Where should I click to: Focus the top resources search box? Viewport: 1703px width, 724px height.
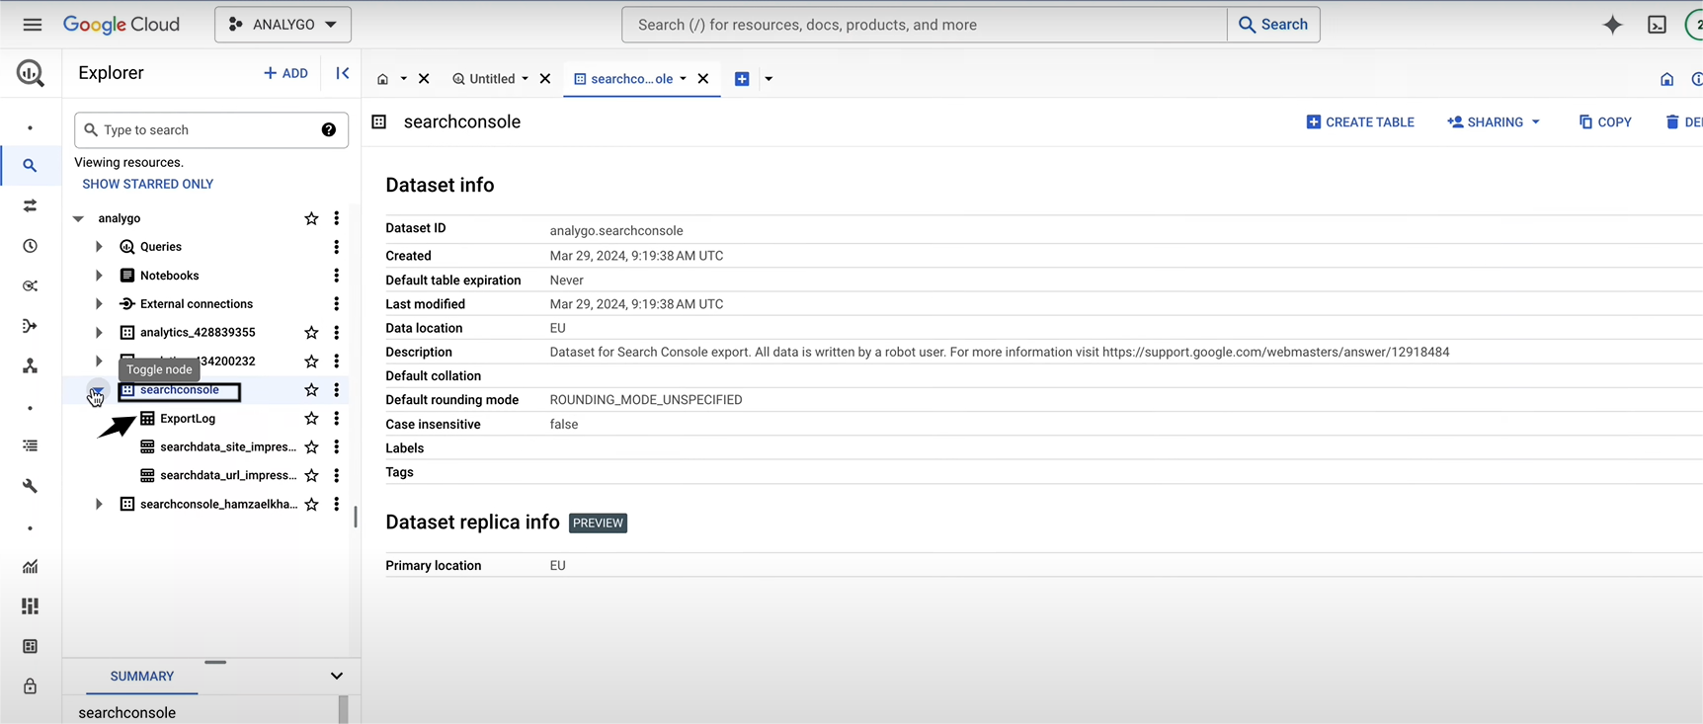tap(925, 25)
